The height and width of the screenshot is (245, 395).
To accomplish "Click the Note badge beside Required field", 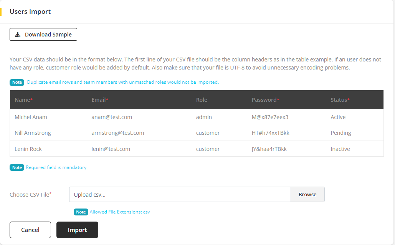I will [17, 167].
